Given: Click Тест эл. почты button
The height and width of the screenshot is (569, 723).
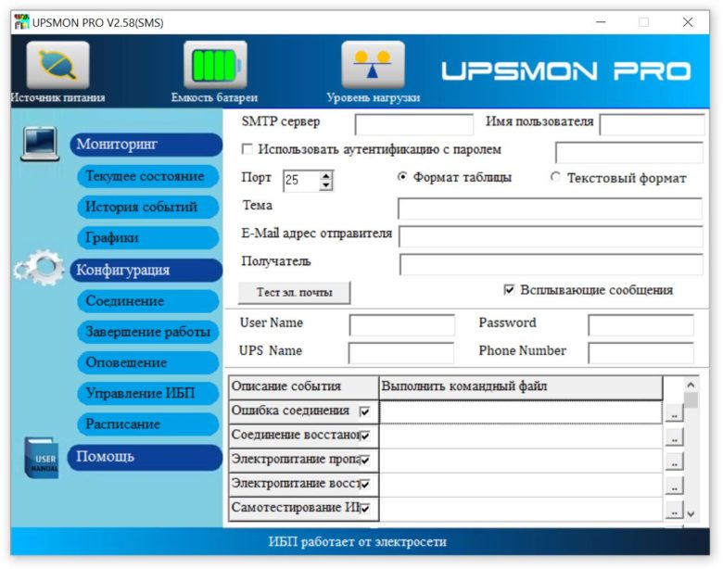Looking at the screenshot, I should (294, 292).
